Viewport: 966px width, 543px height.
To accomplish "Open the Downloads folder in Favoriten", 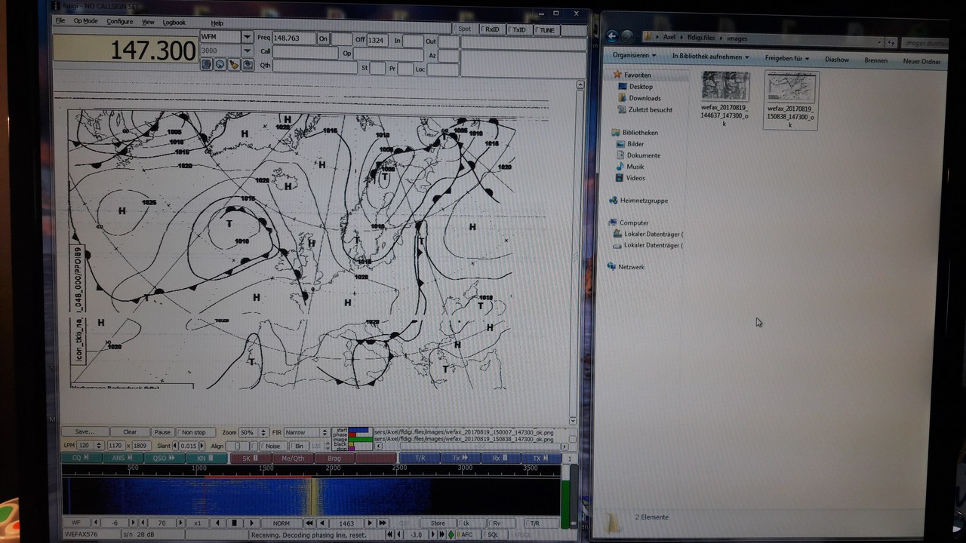I will coord(644,98).
